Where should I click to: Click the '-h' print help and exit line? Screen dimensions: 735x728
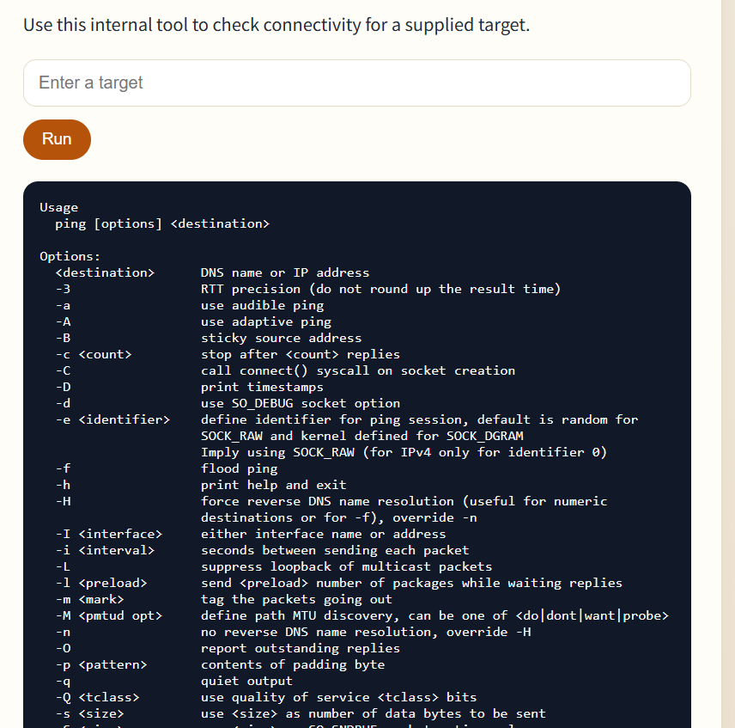201,485
